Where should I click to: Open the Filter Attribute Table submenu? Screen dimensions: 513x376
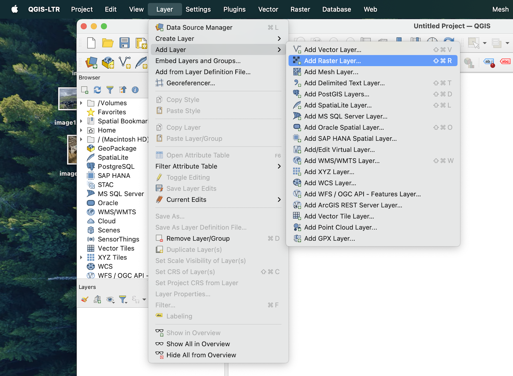[x=218, y=166]
